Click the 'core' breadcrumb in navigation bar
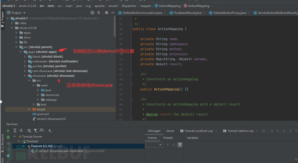298x163 pixels. pos(51,6)
